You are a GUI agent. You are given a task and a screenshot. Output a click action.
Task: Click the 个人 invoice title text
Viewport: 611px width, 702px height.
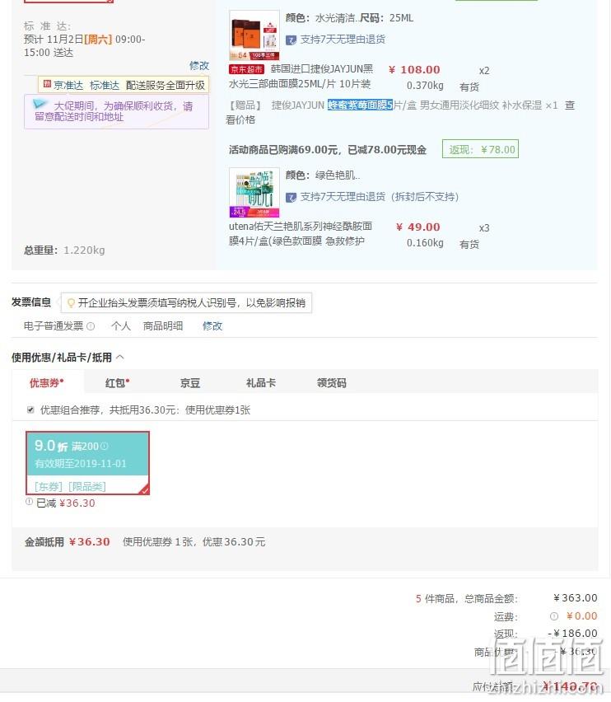coord(121,326)
